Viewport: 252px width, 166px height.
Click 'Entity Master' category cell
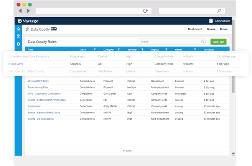tap(110, 106)
